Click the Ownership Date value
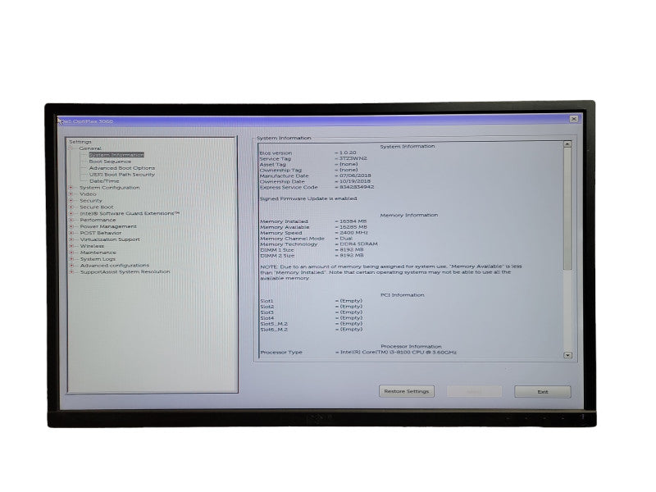 pos(355,181)
